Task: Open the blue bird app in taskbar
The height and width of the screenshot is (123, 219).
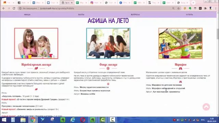Action: coord(42,120)
